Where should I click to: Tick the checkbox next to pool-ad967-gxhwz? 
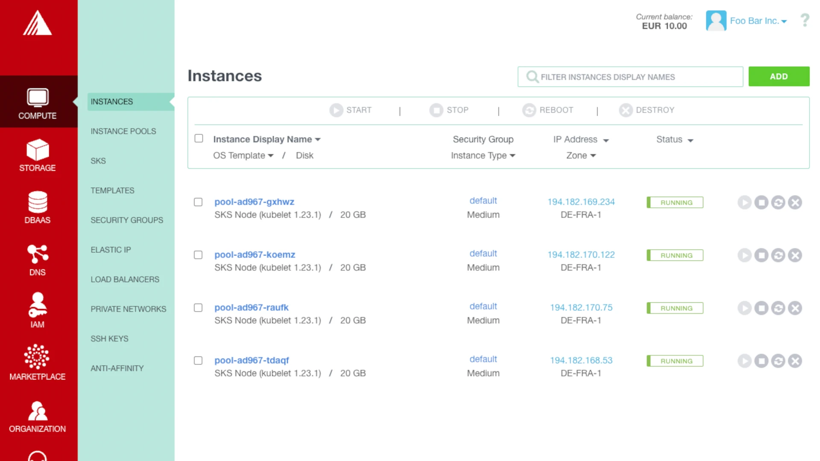[198, 202]
